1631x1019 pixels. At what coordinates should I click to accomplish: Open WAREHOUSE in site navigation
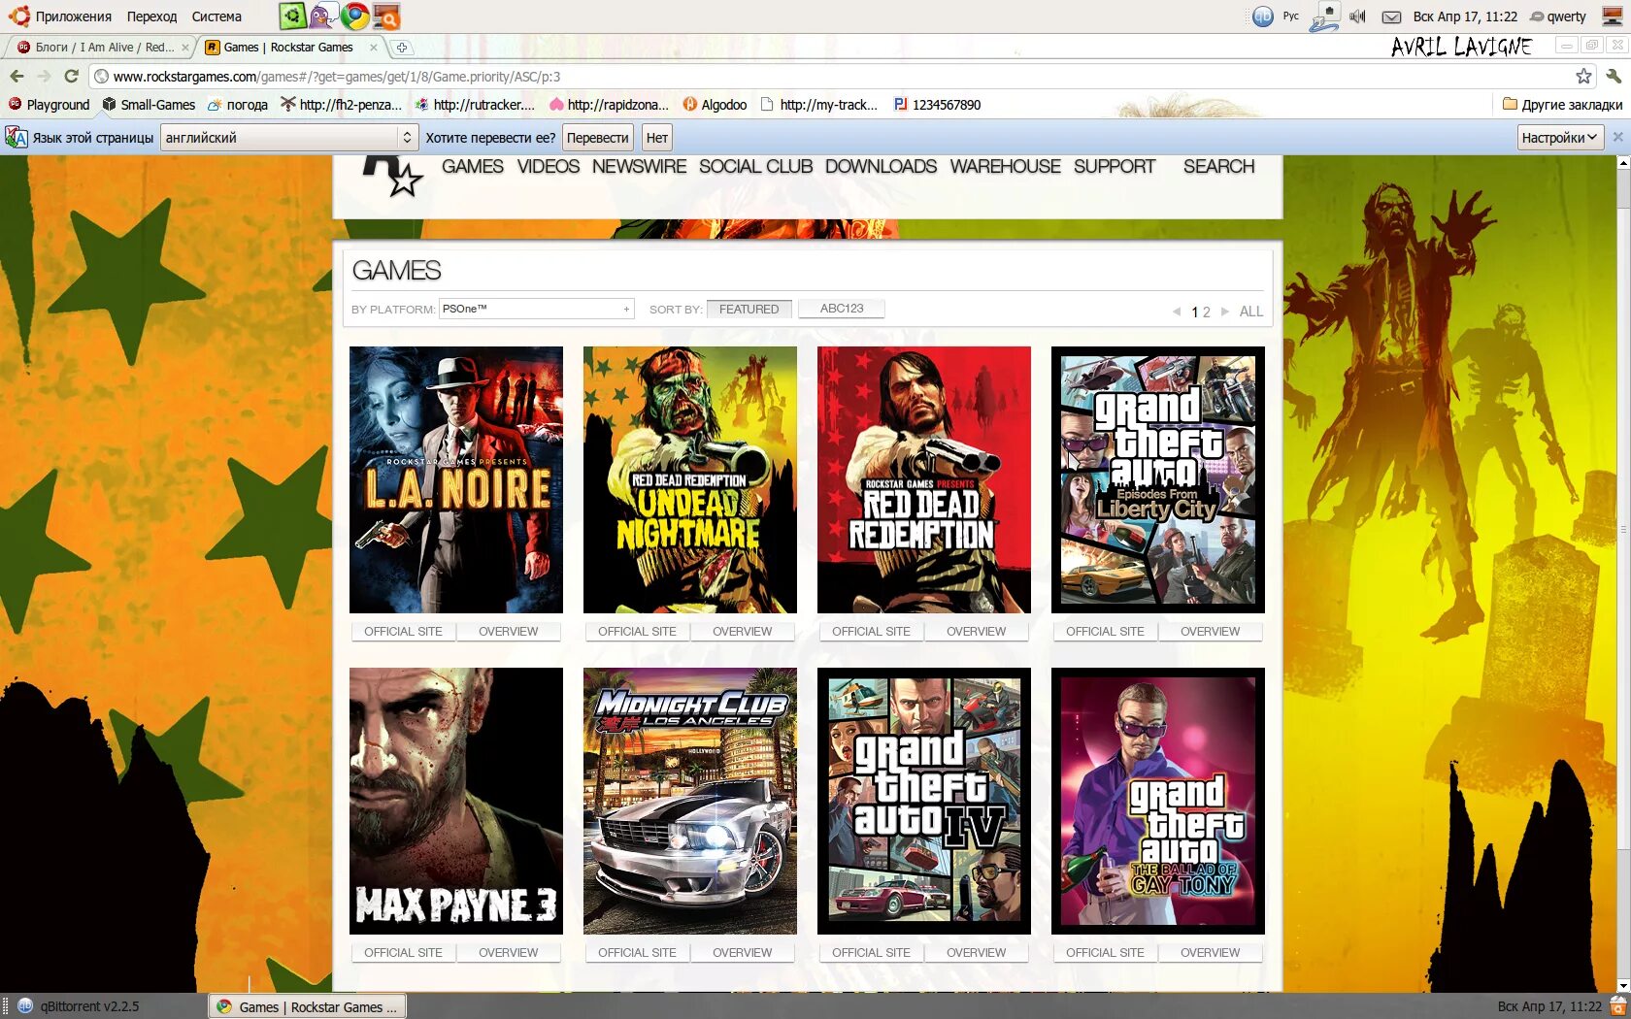(x=1006, y=167)
